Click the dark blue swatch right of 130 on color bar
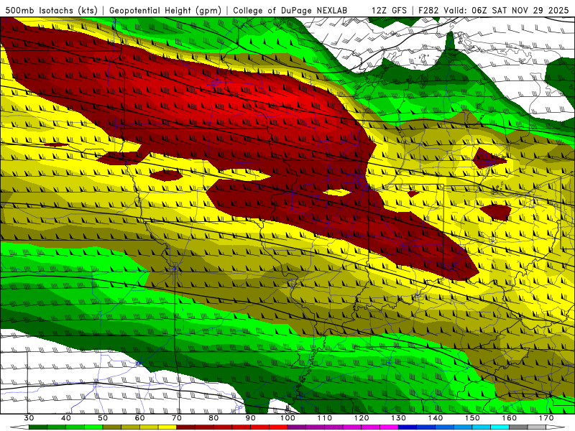 [x=408, y=428]
